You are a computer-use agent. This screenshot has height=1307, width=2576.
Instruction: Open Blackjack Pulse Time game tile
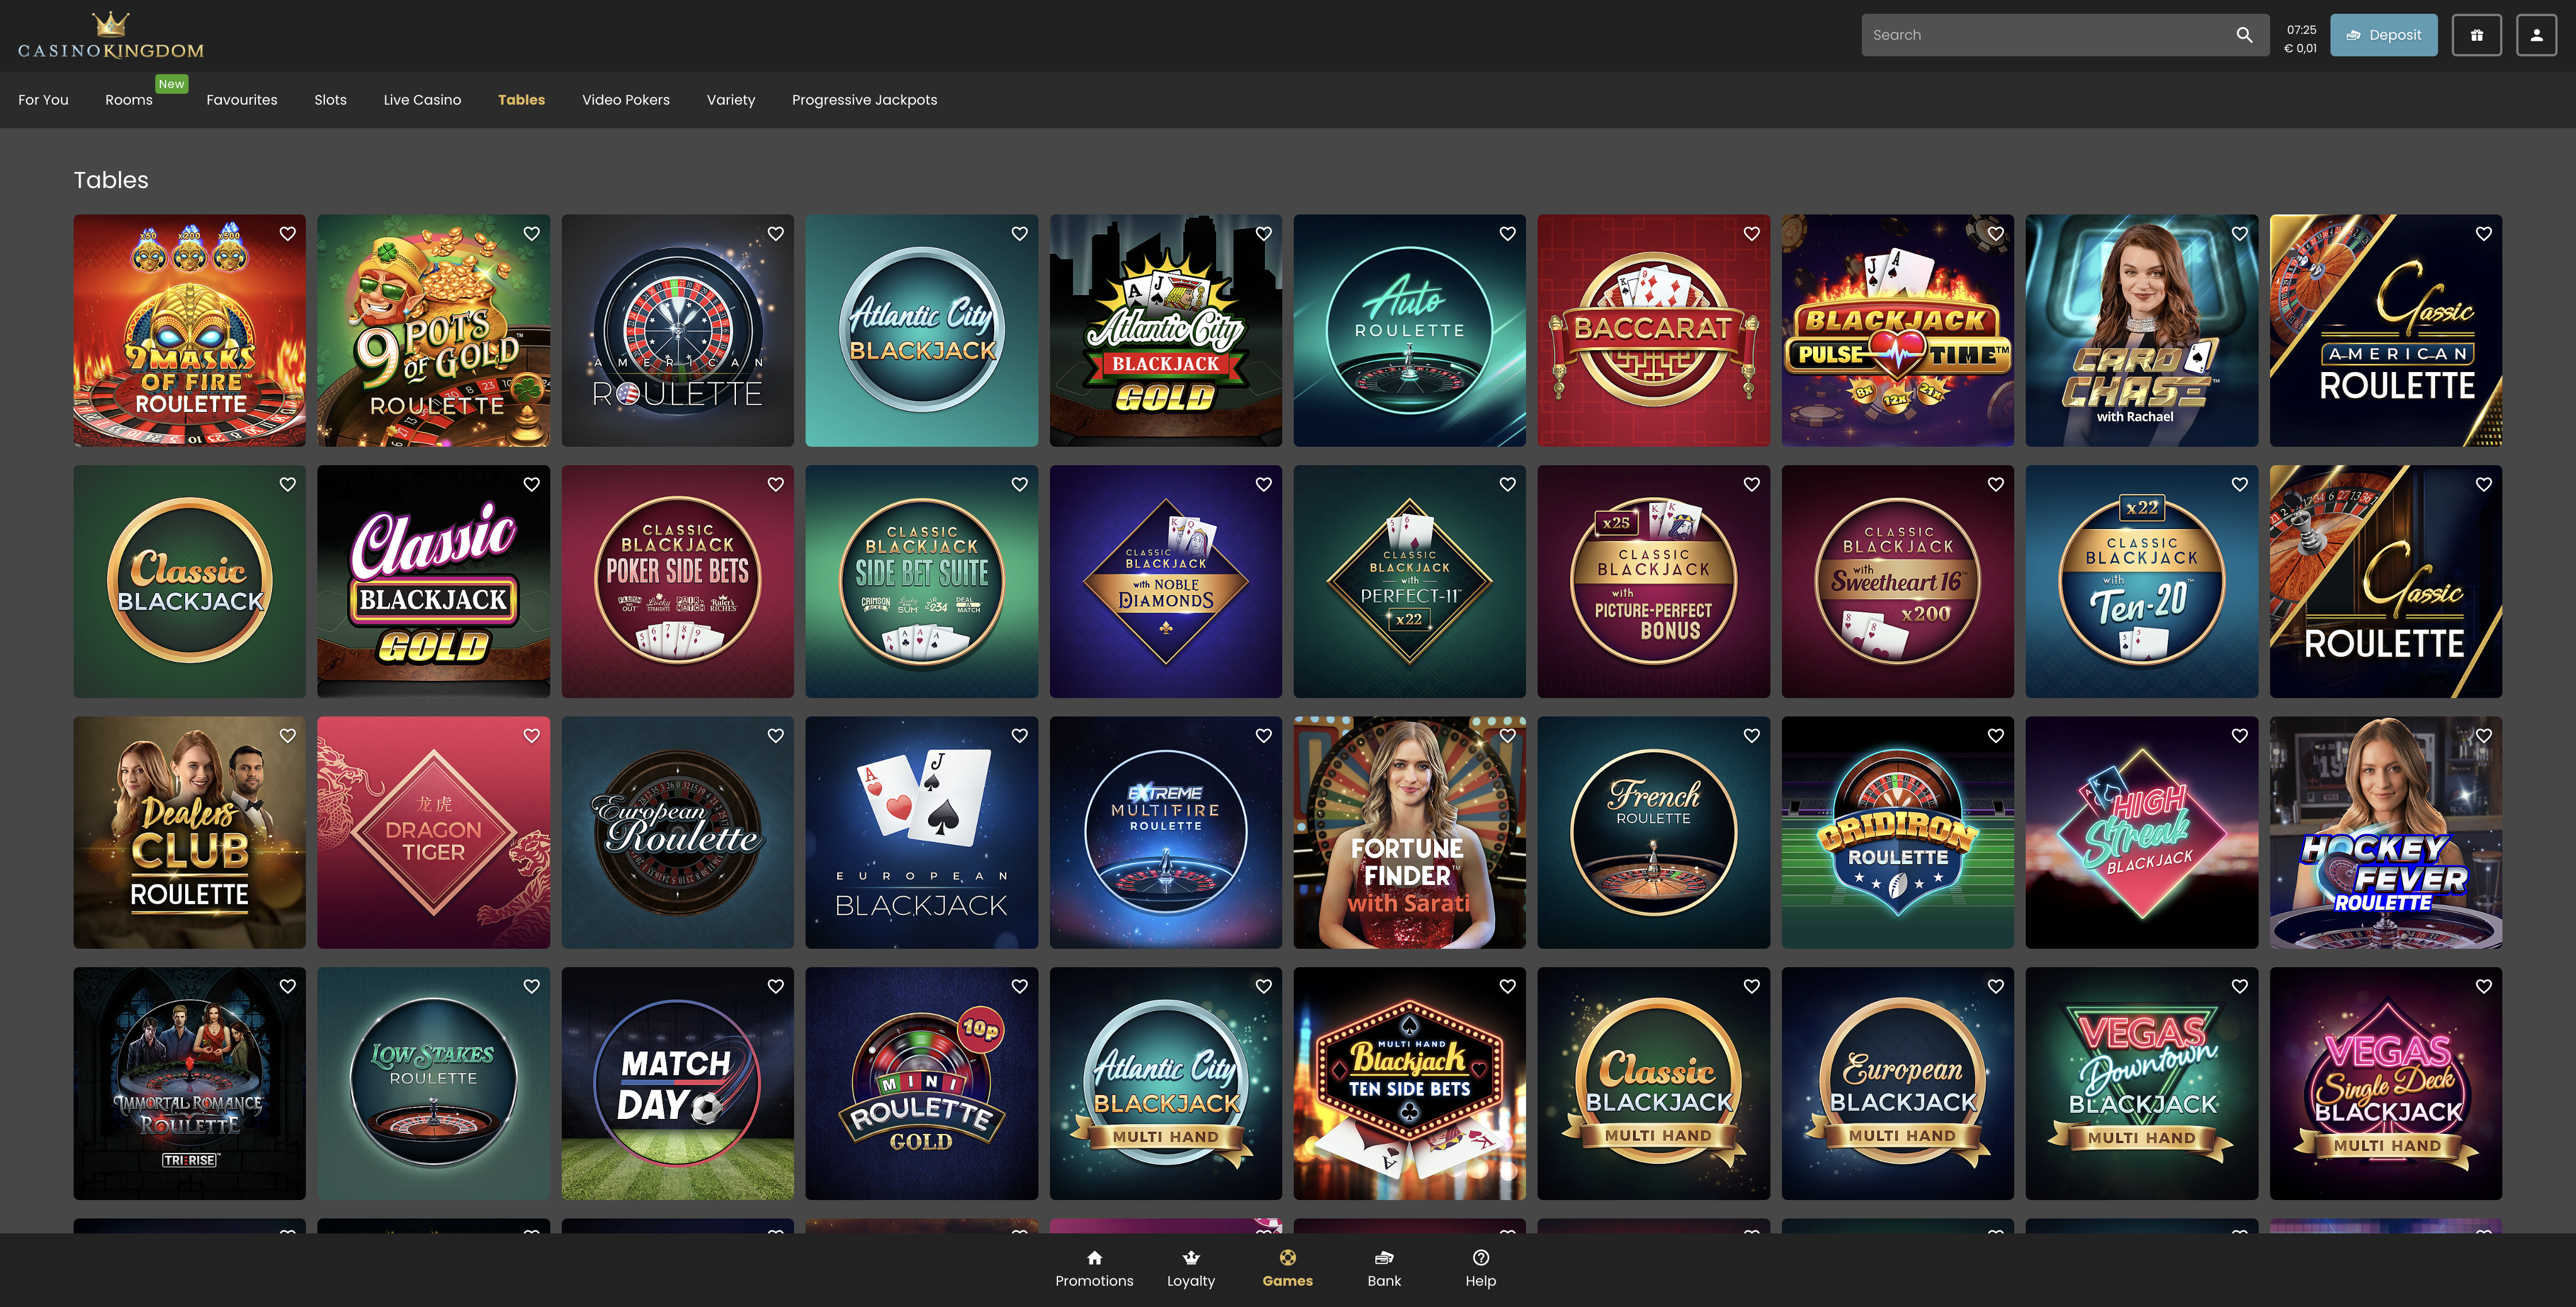pyautogui.click(x=1897, y=331)
